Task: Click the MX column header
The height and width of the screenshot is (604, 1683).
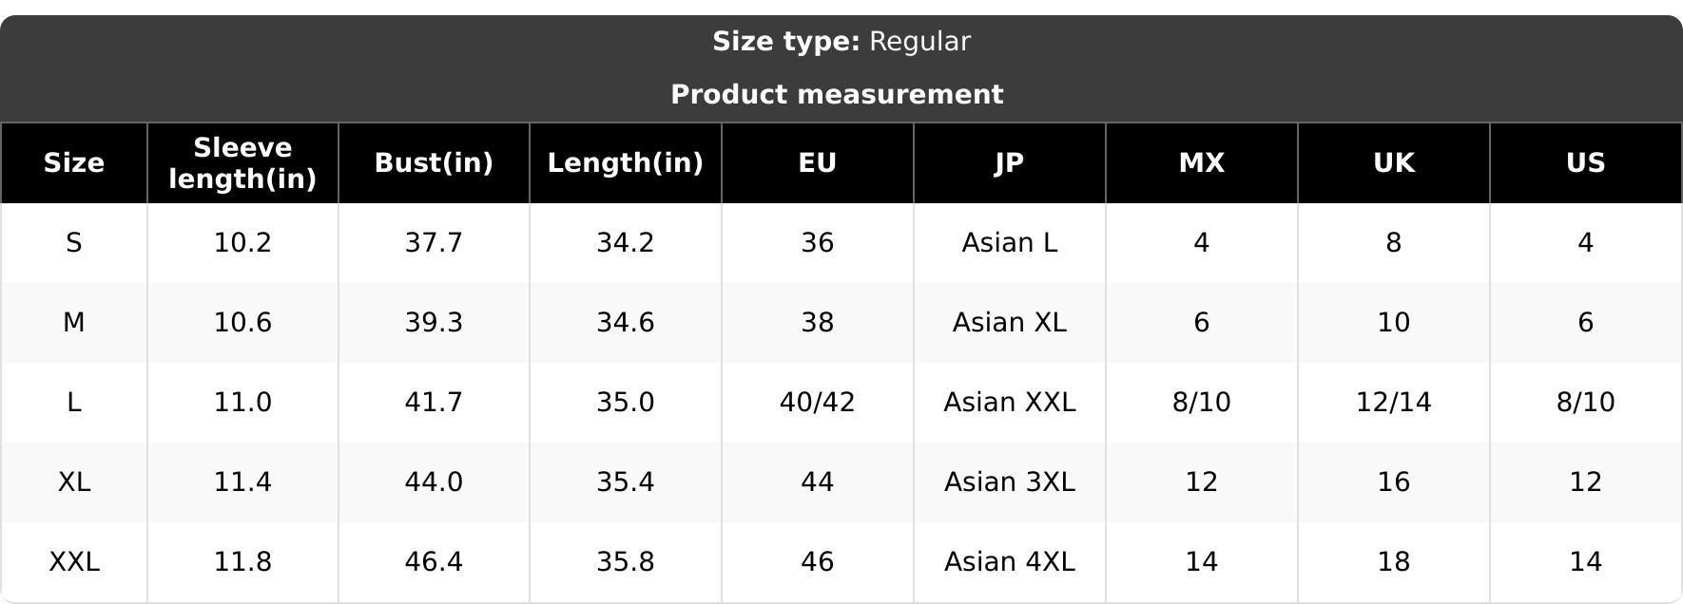Action: 1202,163
